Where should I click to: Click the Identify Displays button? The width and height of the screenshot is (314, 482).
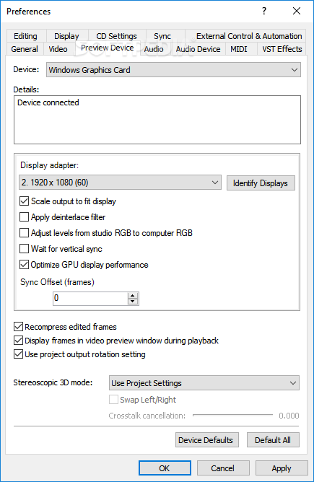tap(261, 183)
